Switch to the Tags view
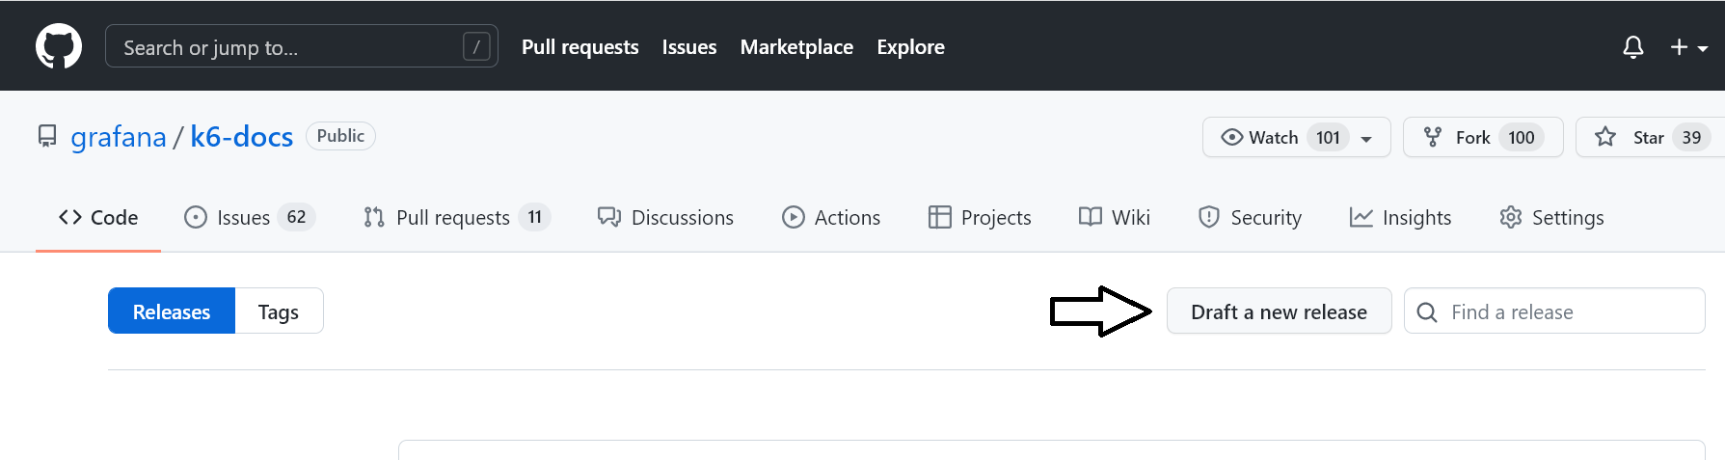The width and height of the screenshot is (1725, 460). pyautogui.click(x=279, y=311)
